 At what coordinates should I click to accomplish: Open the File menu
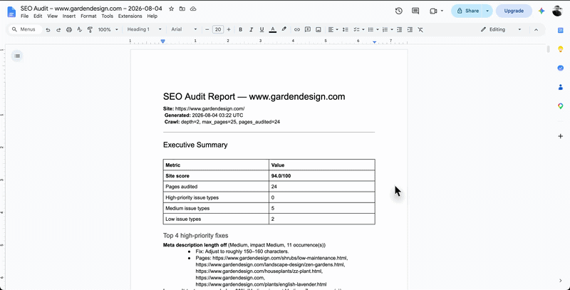click(24, 16)
